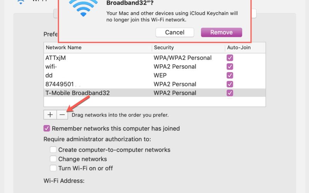The width and height of the screenshot is (309, 193).
Task: Click the minus button to remove network
Action: (62, 115)
